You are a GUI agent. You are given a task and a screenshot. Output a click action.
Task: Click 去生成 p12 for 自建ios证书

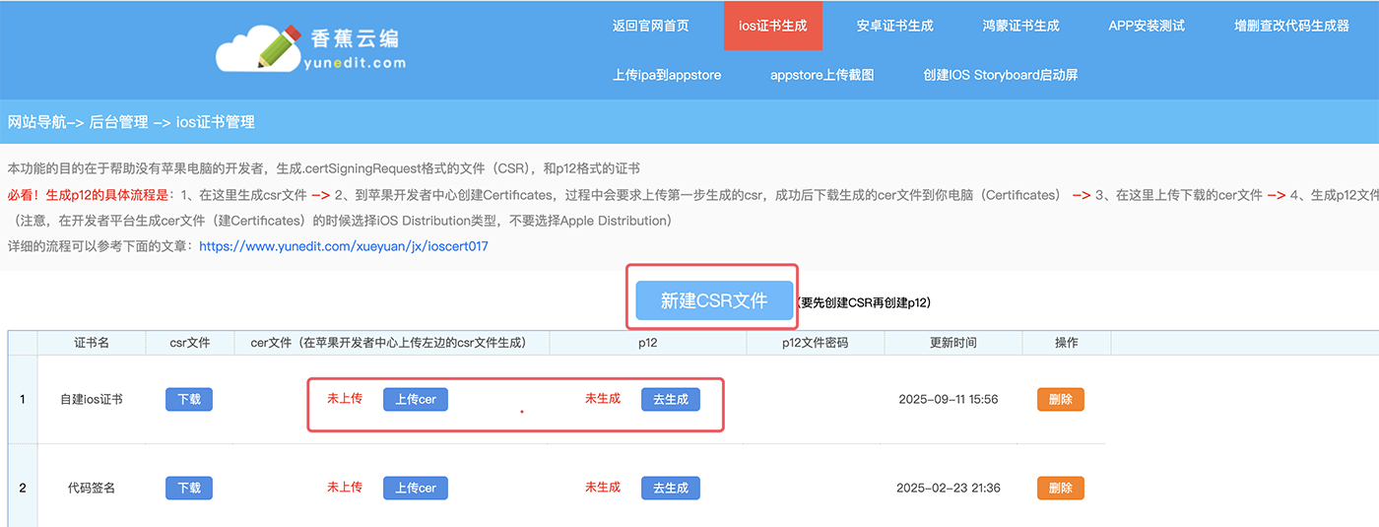(x=670, y=399)
